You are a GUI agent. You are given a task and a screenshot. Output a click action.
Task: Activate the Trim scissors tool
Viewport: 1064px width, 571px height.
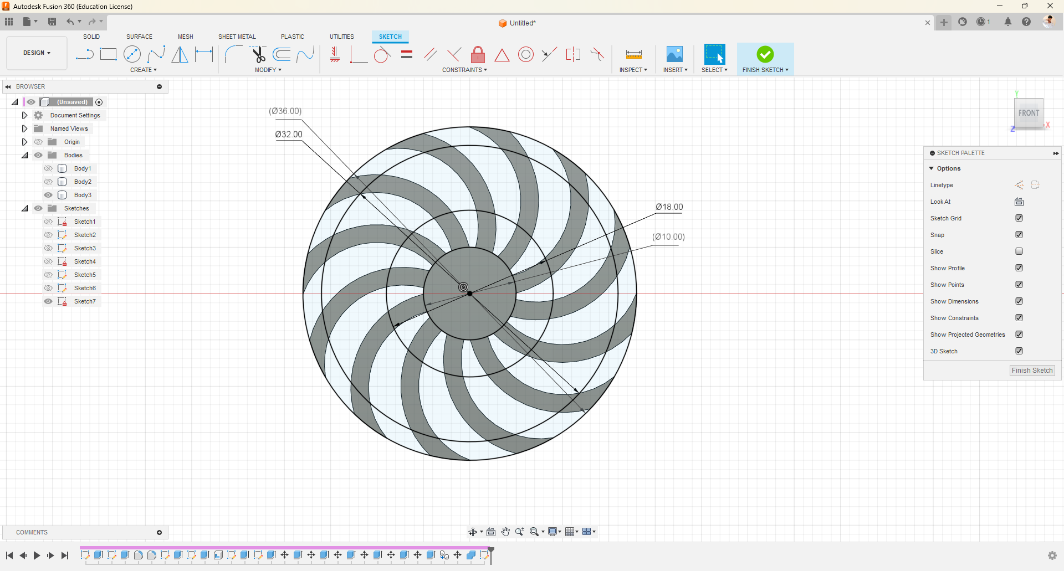[x=258, y=54]
